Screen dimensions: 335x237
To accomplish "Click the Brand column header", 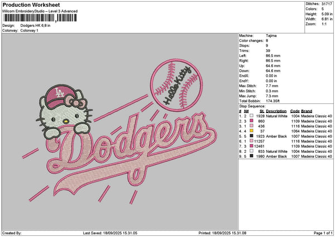I will 307,111.
